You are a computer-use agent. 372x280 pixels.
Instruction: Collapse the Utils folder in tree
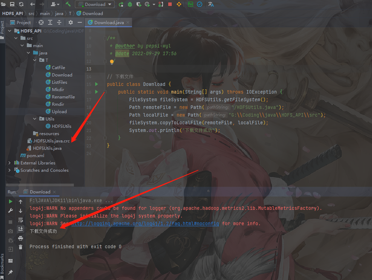tap(35, 119)
